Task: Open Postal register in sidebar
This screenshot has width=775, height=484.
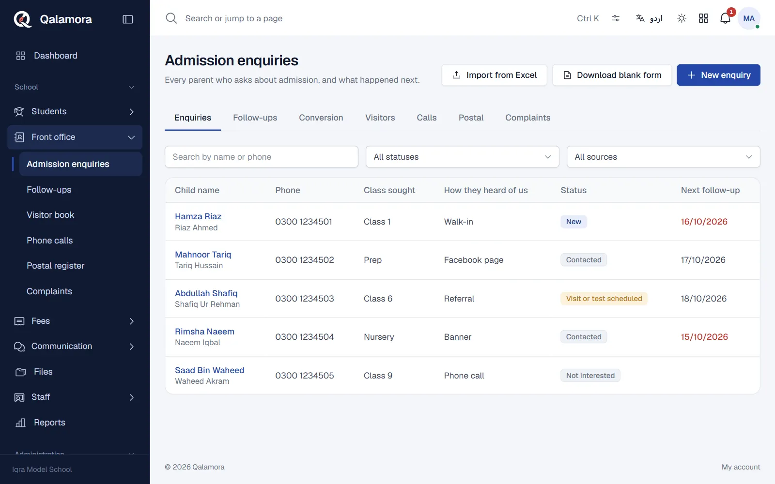Action: click(80, 266)
